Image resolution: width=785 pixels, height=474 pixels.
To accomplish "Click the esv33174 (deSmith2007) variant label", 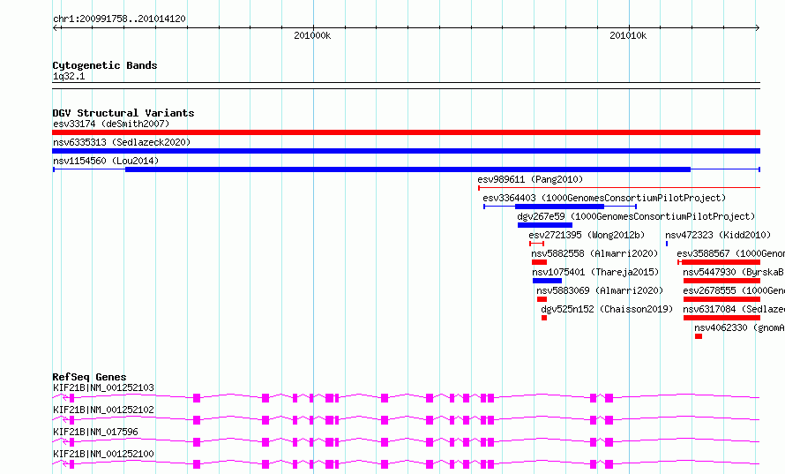I will (111, 124).
